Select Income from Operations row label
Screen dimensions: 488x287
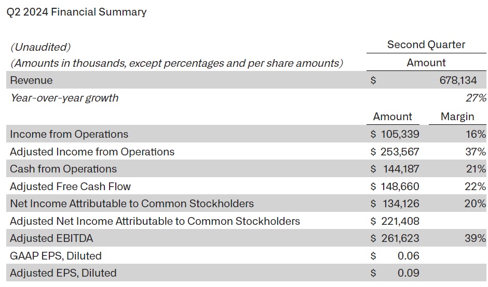pos(69,134)
